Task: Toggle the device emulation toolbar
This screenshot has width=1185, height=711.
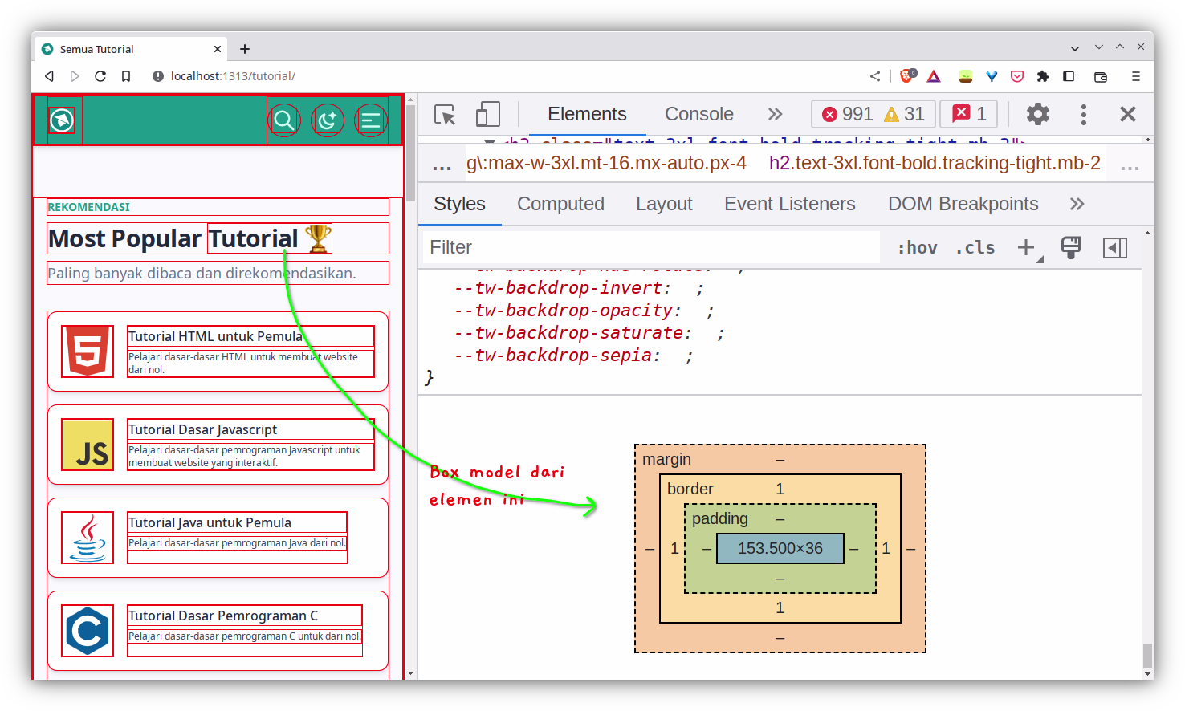Action: 487,114
